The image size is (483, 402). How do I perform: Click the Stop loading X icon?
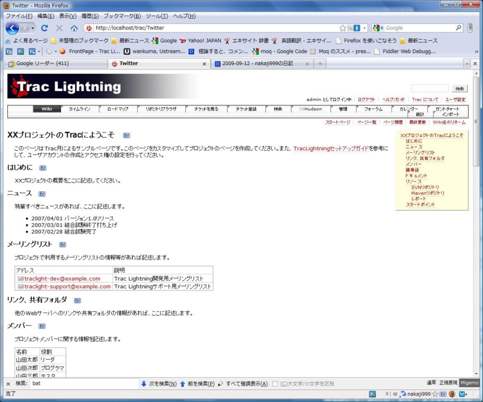tap(59, 28)
